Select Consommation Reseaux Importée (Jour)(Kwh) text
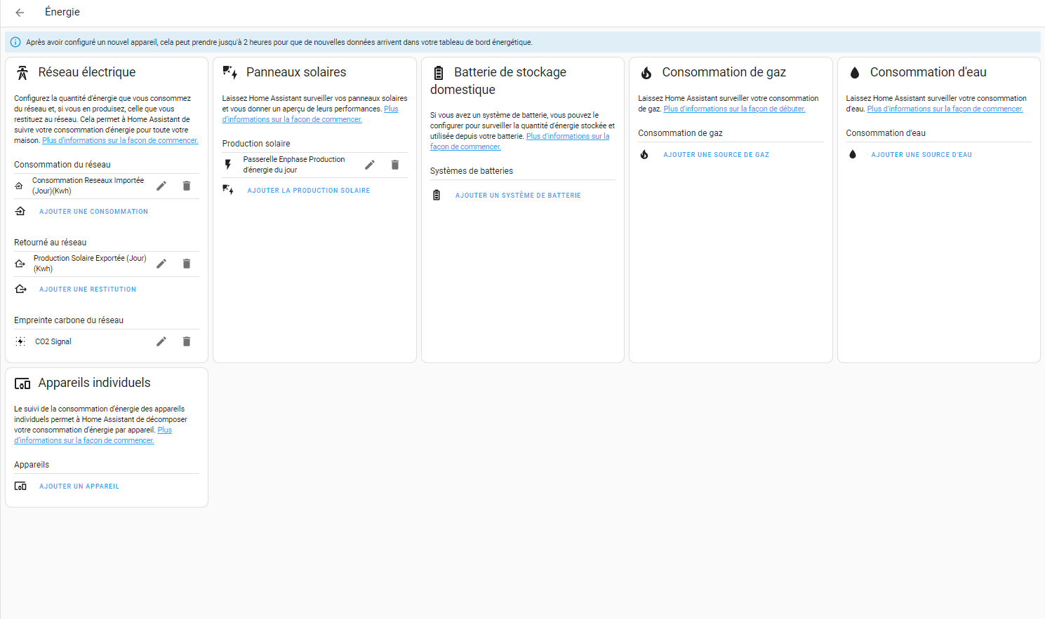This screenshot has width=1045, height=619. click(x=88, y=186)
